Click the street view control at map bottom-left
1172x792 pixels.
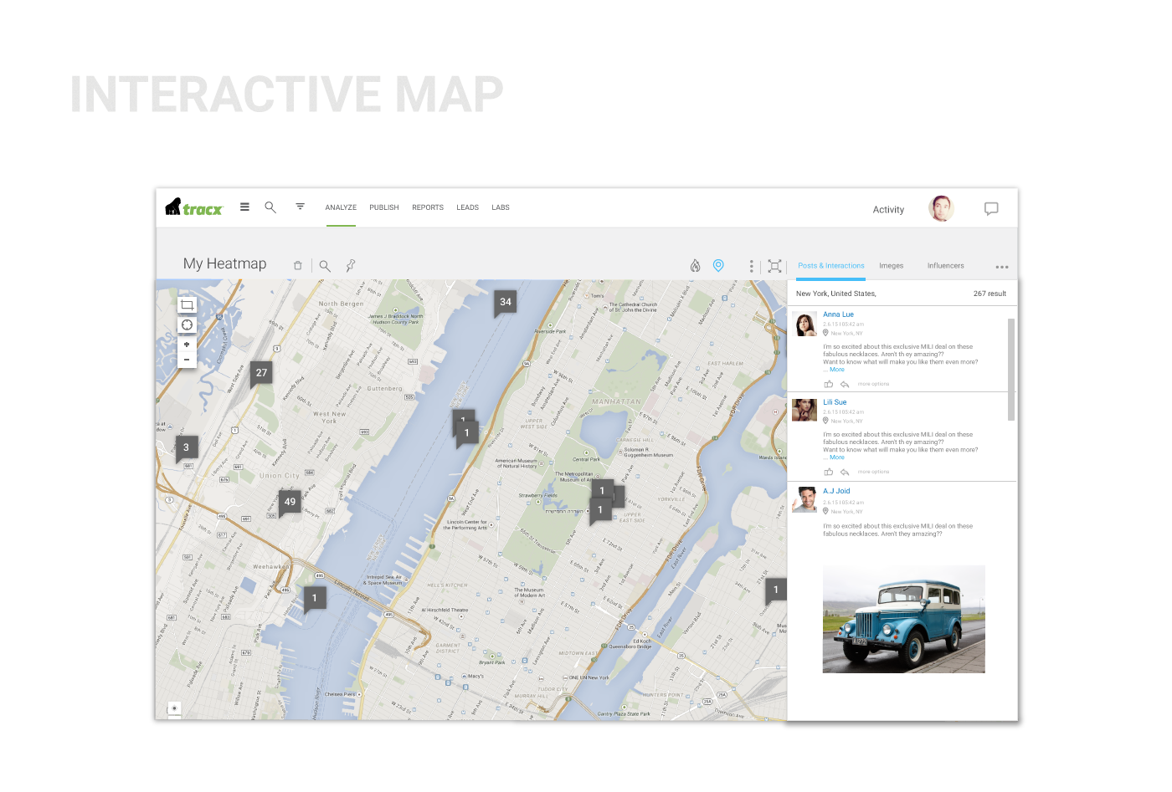tap(174, 708)
